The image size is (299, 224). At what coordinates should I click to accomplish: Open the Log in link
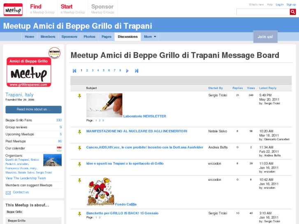(280, 5)
